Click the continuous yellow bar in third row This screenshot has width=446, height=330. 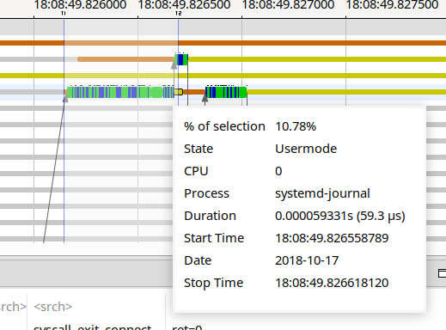223,76
